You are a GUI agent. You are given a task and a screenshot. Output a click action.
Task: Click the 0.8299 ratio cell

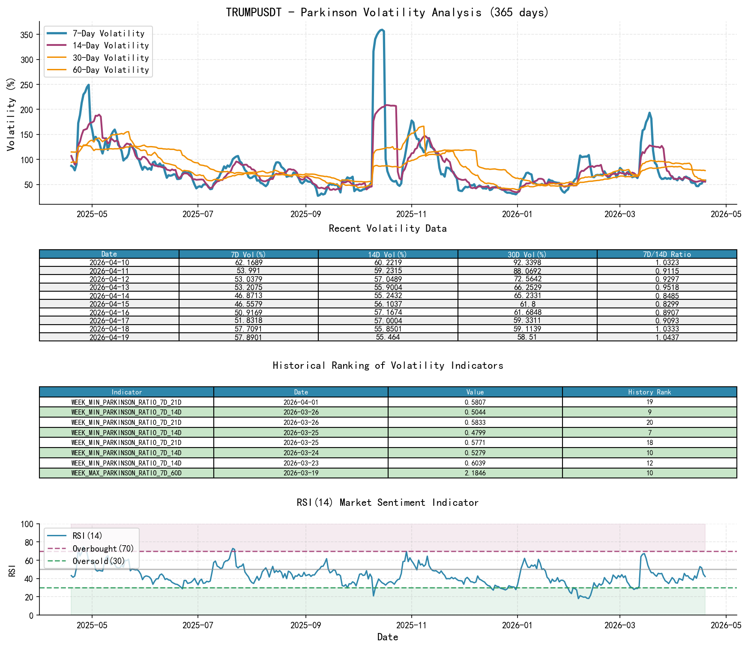coord(667,304)
